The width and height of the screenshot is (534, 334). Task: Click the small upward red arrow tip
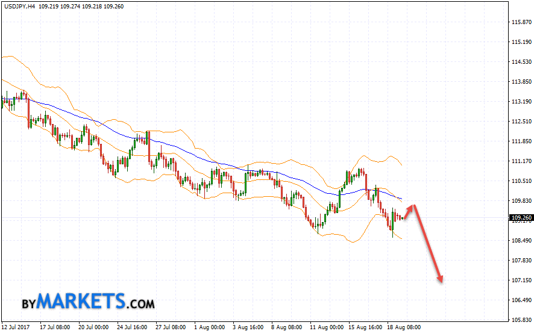pos(412,206)
